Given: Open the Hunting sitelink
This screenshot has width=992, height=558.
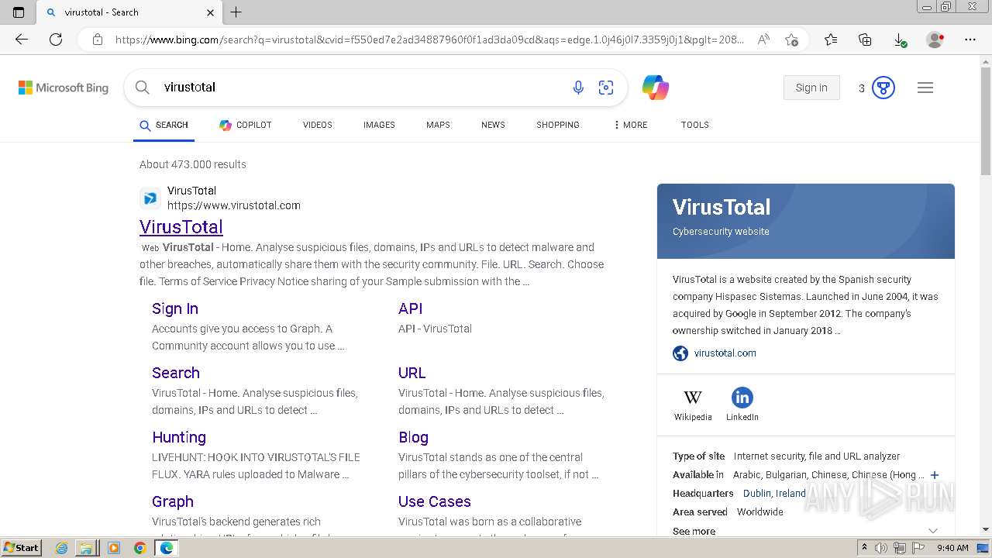Looking at the screenshot, I should [x=179, y=437].
